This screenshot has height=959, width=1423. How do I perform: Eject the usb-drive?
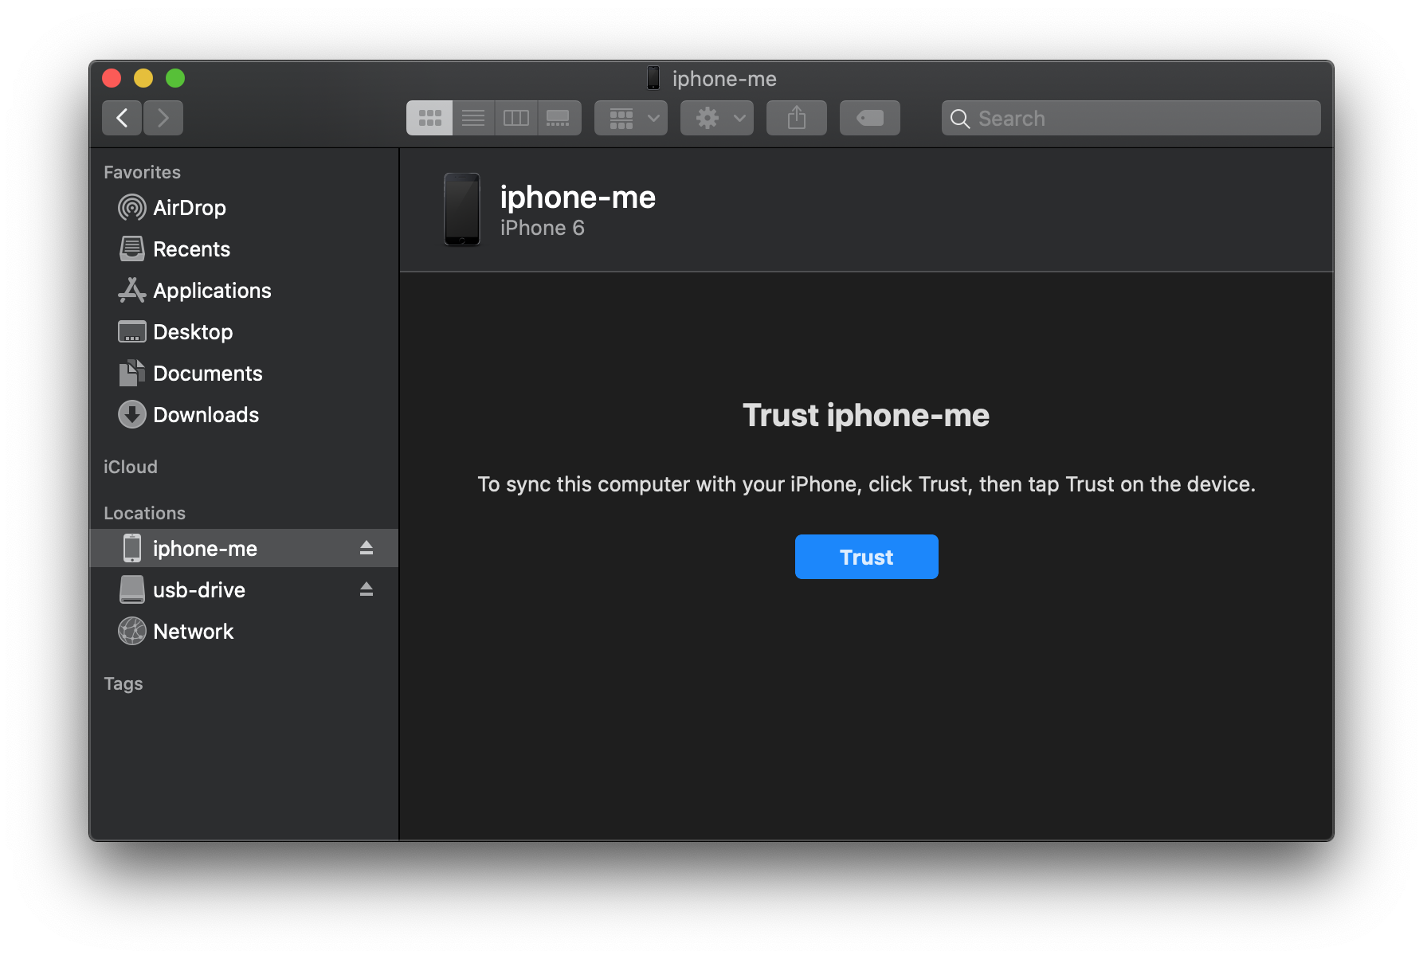click(367, 589)
